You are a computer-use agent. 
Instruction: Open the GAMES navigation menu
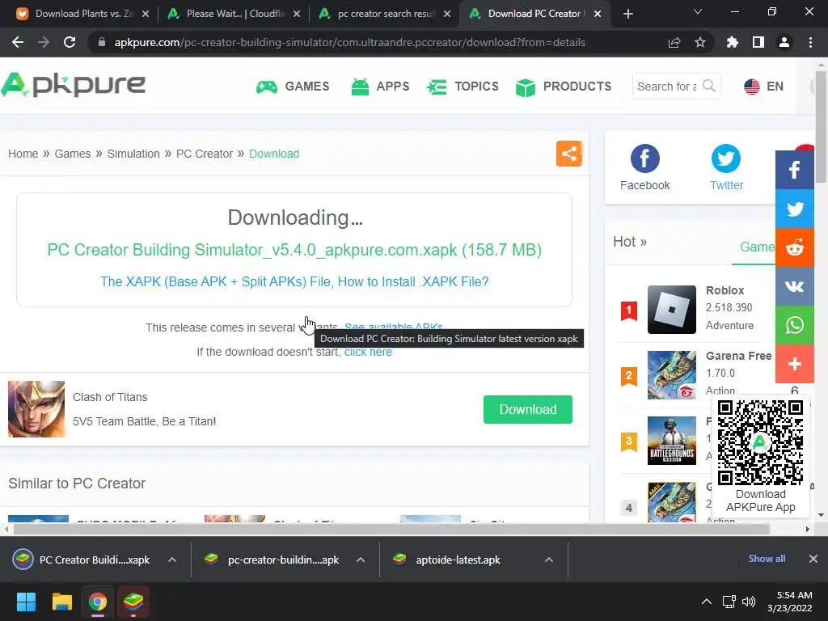(x=293, y=86)
